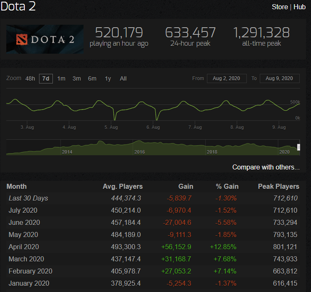The image size is (311, 292).
Task: Select the May 2020 row label
Action: pyautogui.click(x=24, y=235)
